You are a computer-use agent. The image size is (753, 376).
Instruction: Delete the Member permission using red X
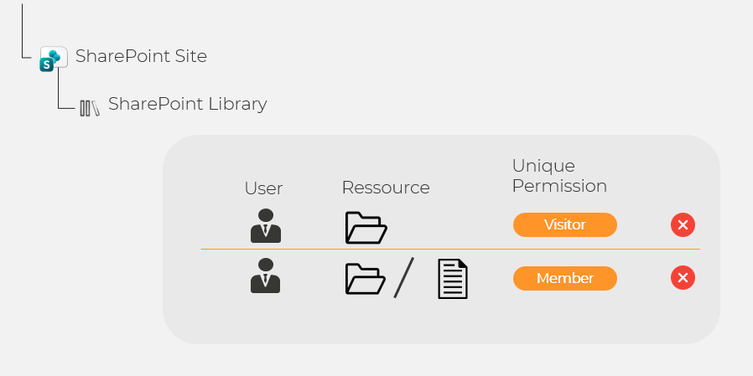tap(683, 278)
